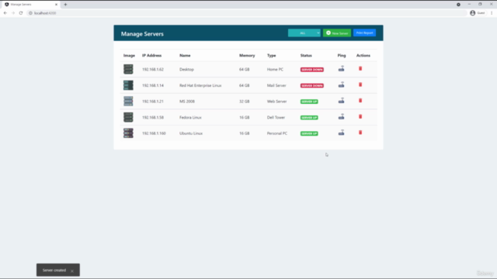497x279 pixels.
Task: Ping the Red Hat Enterprise Linux server
Action: 341,84
